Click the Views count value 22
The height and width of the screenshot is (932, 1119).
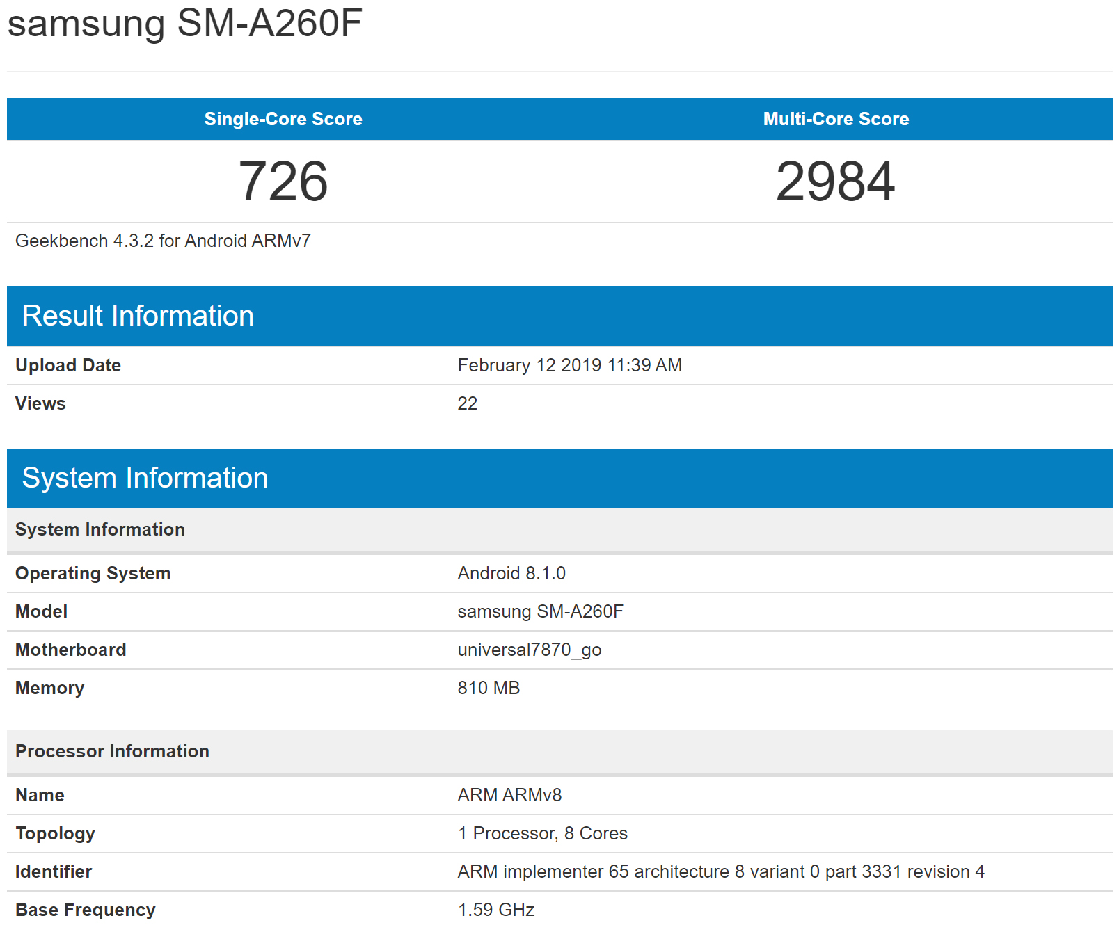[467, 403]
